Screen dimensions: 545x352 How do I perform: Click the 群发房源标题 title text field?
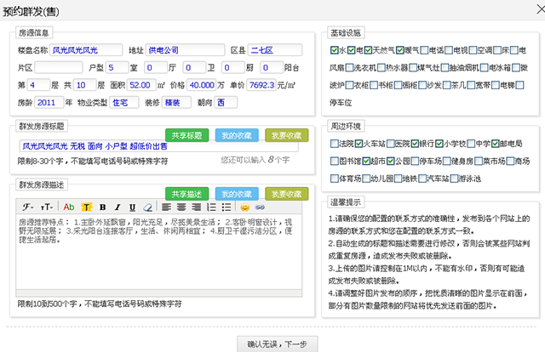click(x=159, y=146)
